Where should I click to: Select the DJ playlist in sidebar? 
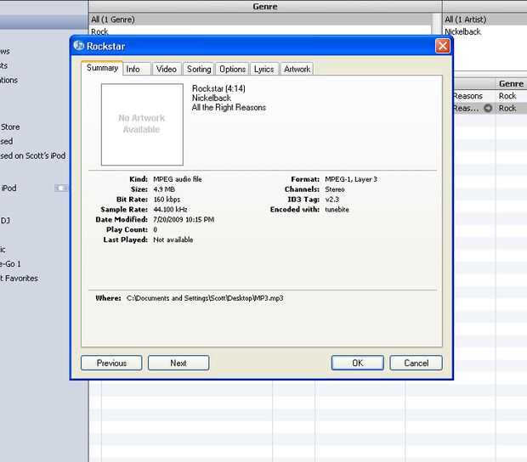(5, 220)
